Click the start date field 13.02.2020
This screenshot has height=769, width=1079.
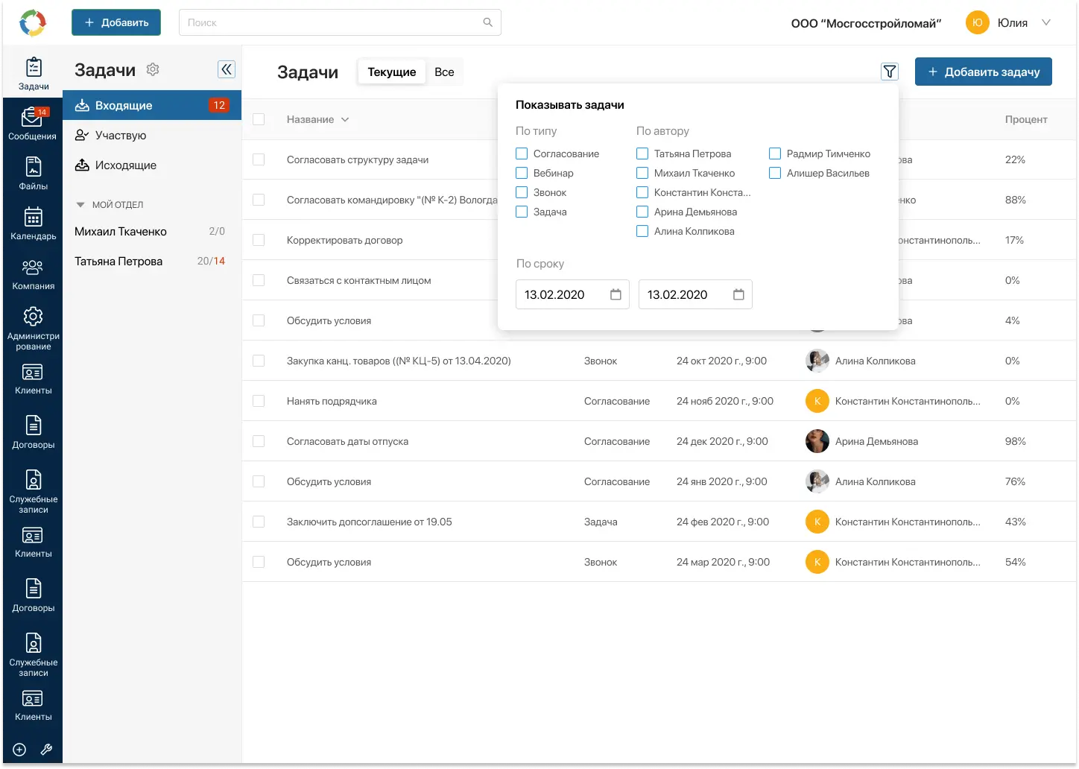tap(572, 294)
